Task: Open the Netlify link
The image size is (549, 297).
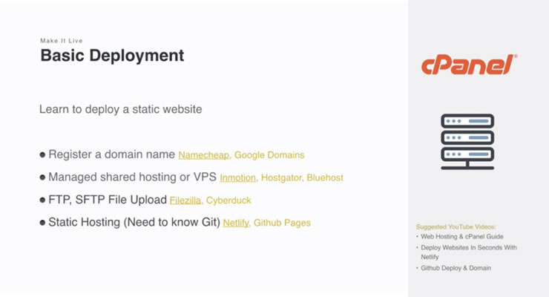Action: coord(236,223)
